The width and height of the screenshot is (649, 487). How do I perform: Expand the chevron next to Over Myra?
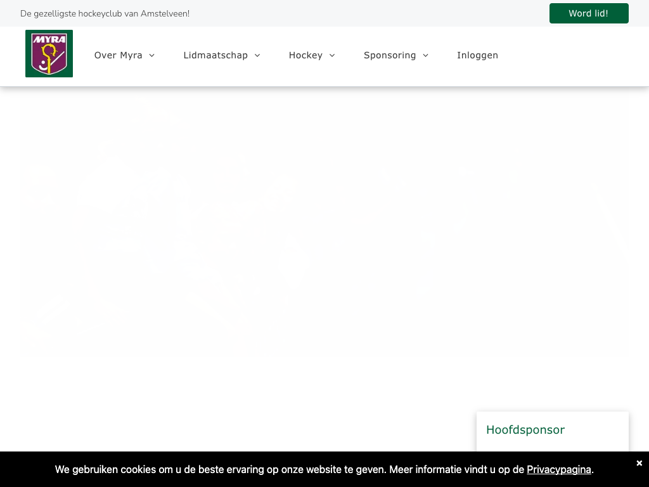[x=152, y=56]
